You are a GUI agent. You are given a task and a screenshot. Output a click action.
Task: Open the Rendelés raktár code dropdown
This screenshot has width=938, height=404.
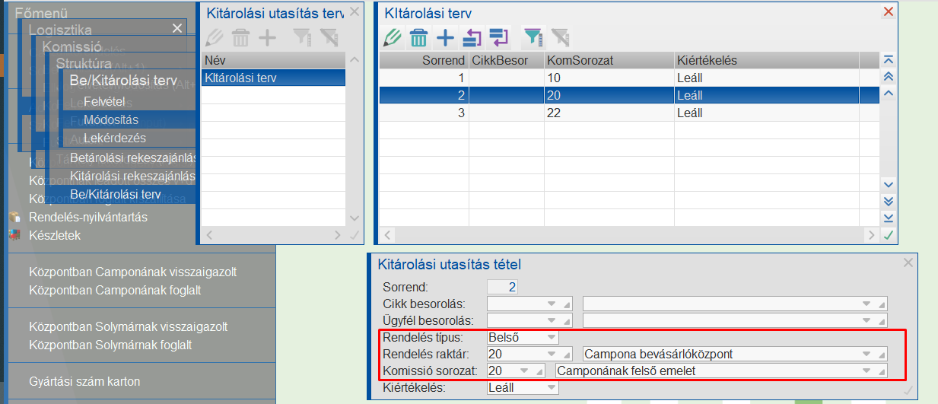(x=551, y=354)
